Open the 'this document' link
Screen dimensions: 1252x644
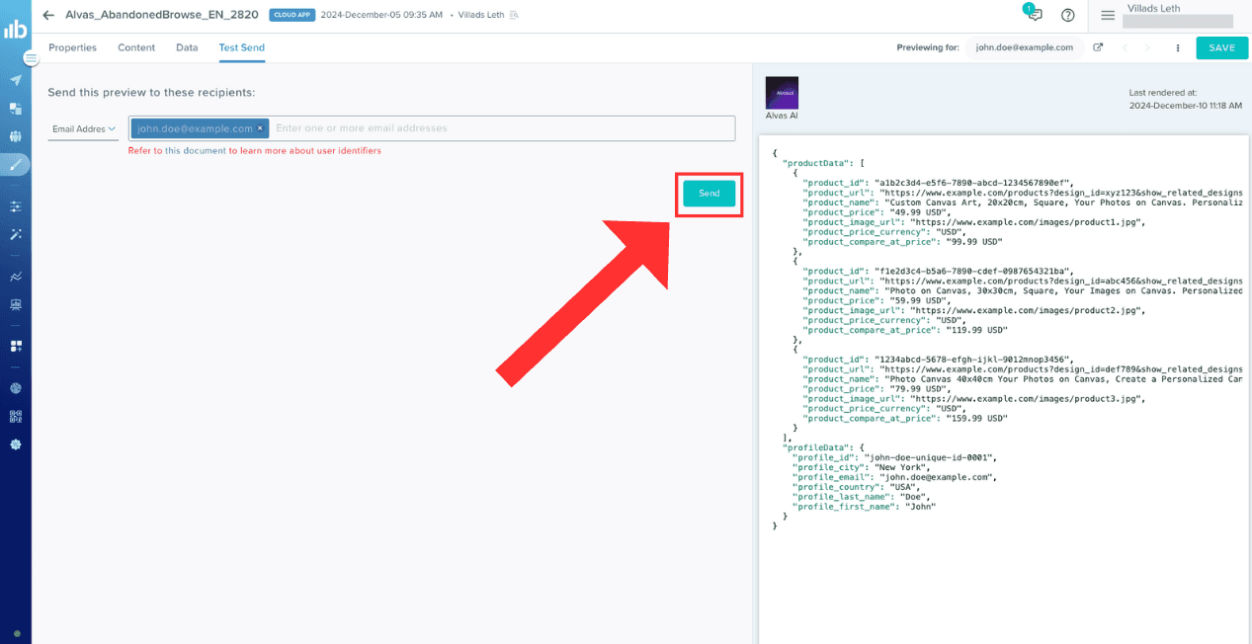(x=196, y=151)
